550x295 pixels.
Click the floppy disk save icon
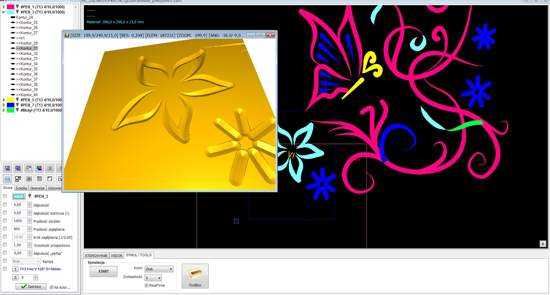7,179
